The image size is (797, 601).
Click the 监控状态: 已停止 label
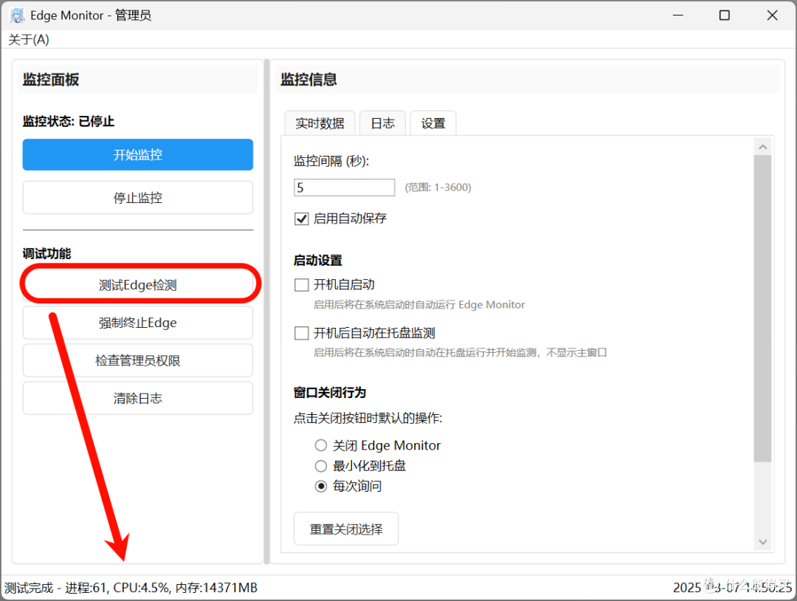pos(69,122)
